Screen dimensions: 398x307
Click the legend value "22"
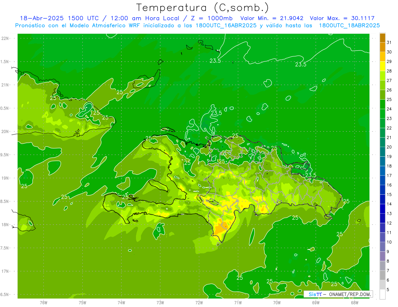pyautogui.click(x=389, y=128)
